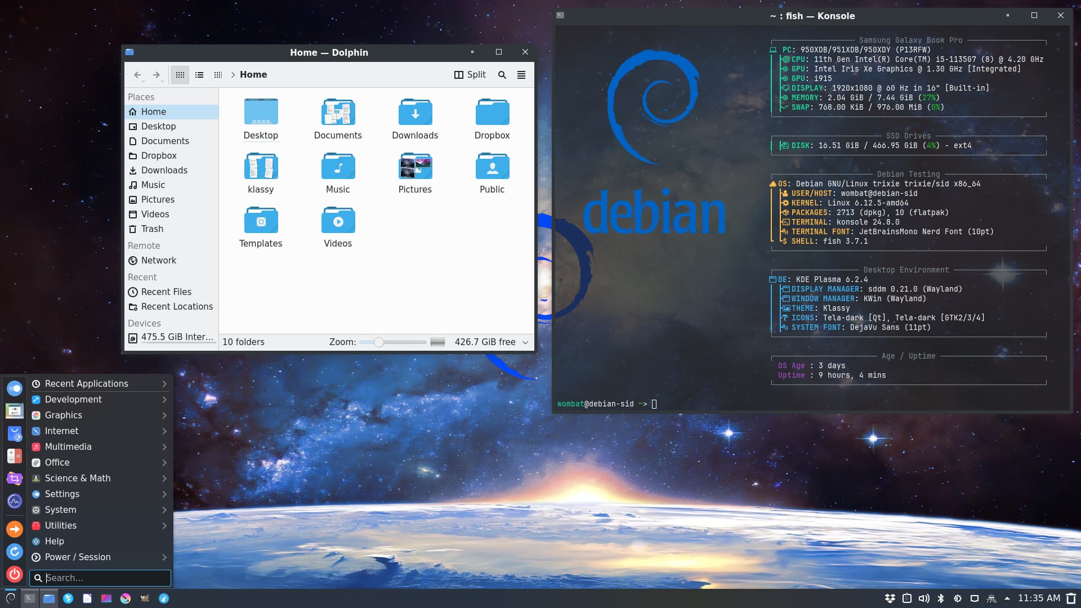Image resolution: width=1081 pixels, height=608 pixels.
Task: Select Dropbox in Places sidebar
Action: point(171,156)
